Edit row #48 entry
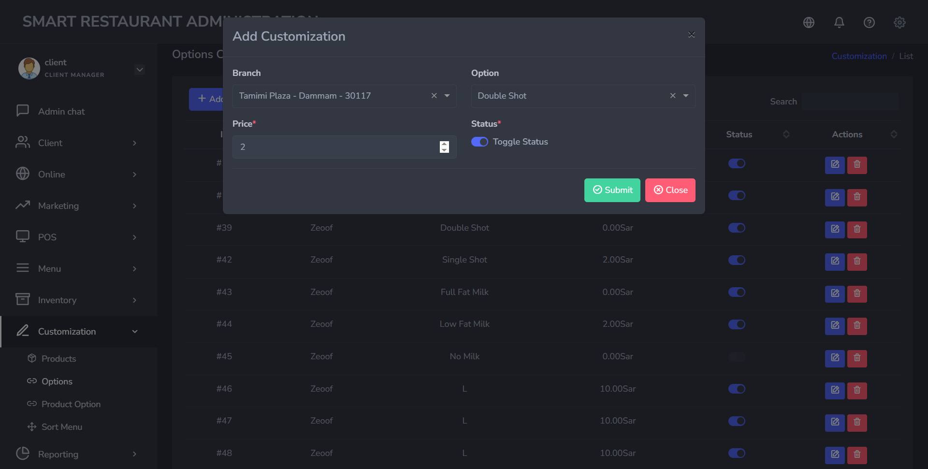This screenshot has width=928, height=469. (x=835, y=455)
